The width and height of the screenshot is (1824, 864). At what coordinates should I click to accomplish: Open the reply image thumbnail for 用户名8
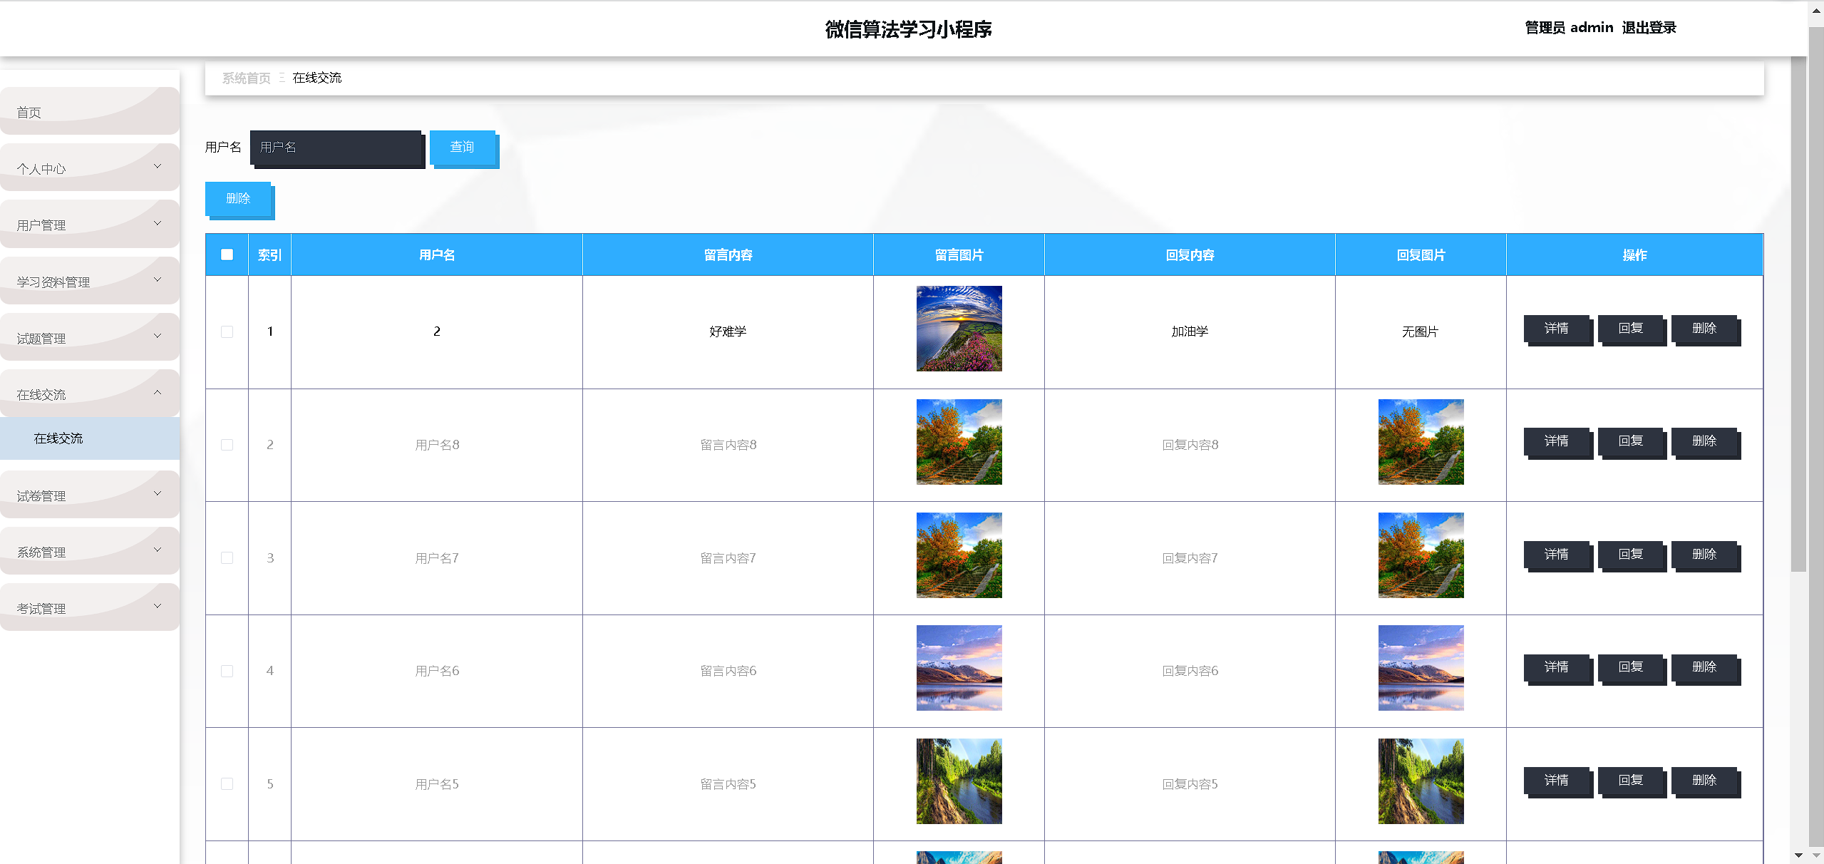click(1420, 442)
